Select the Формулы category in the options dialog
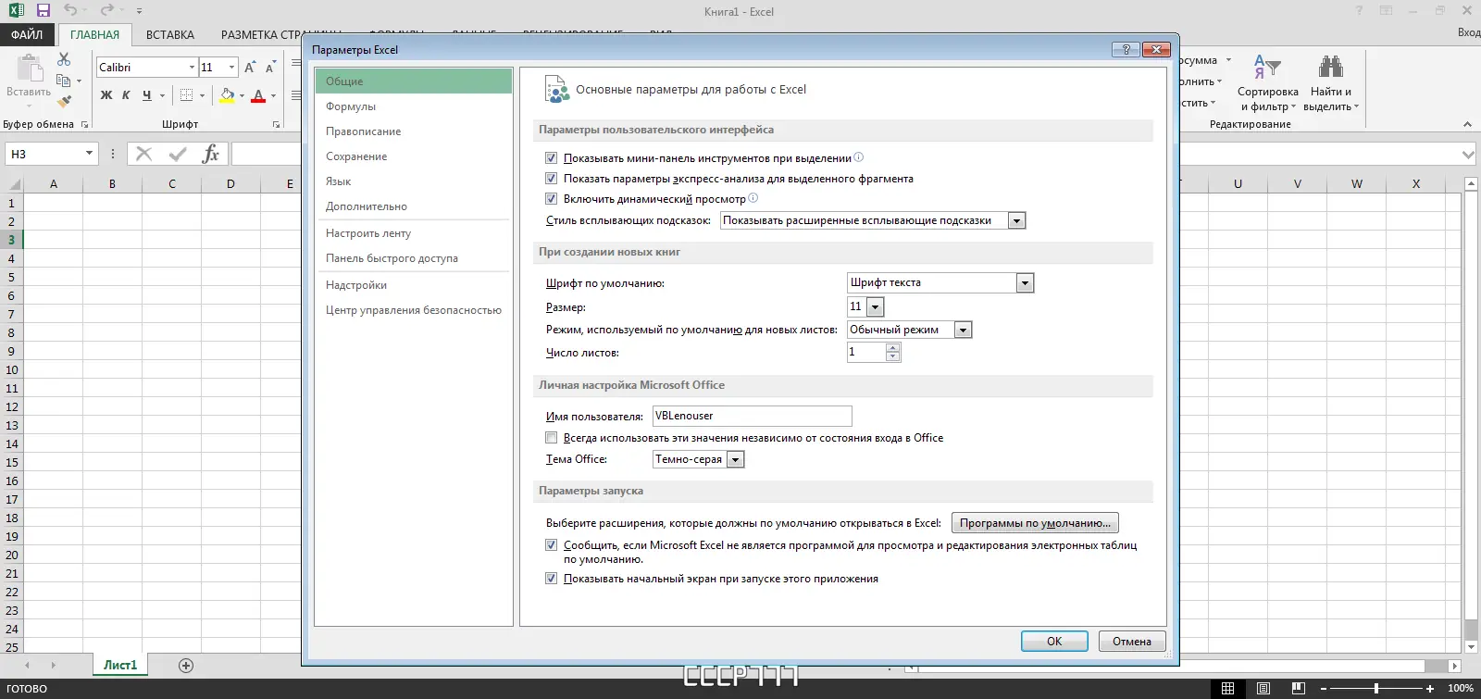The height and width of the screenshot is (699, 1481). click(x=413, y=106)
